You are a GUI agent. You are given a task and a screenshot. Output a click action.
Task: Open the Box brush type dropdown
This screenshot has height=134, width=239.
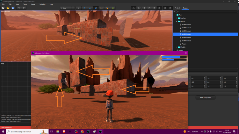pyautogui.click(x=65, y=7)
